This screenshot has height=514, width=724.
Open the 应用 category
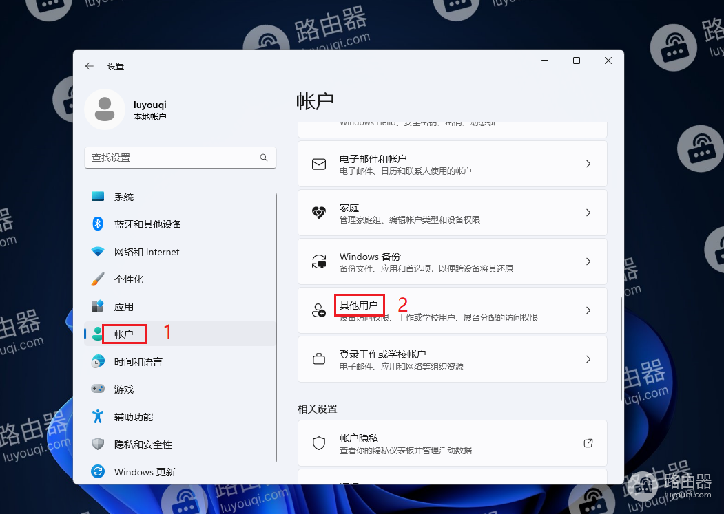180,306
